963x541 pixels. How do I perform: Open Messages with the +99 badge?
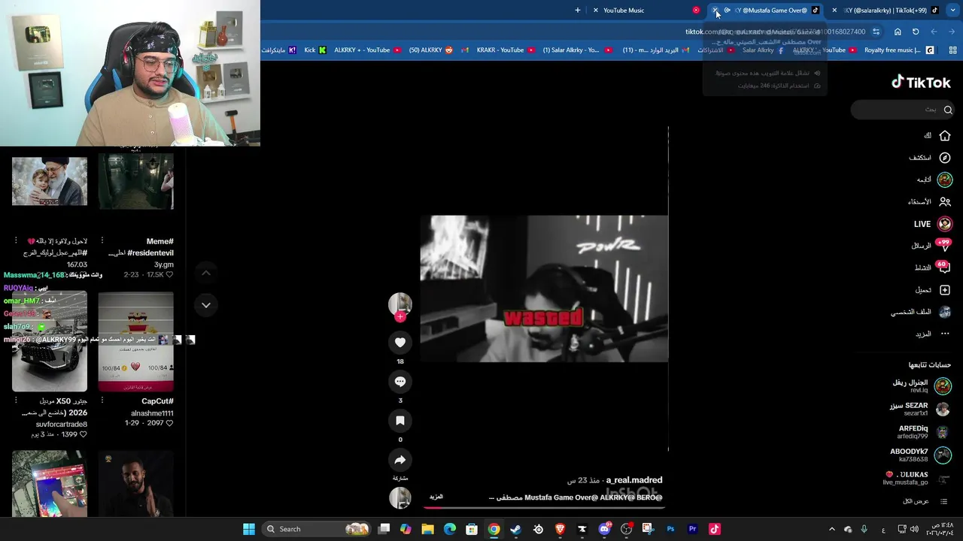pos(945,246)
